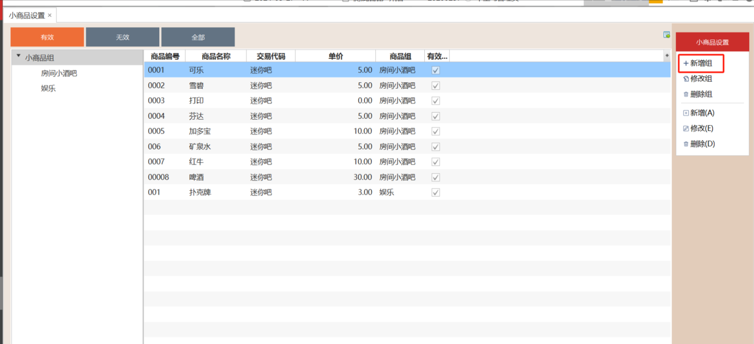Switch to the 全部 filter tab

[x=198, y=37]
